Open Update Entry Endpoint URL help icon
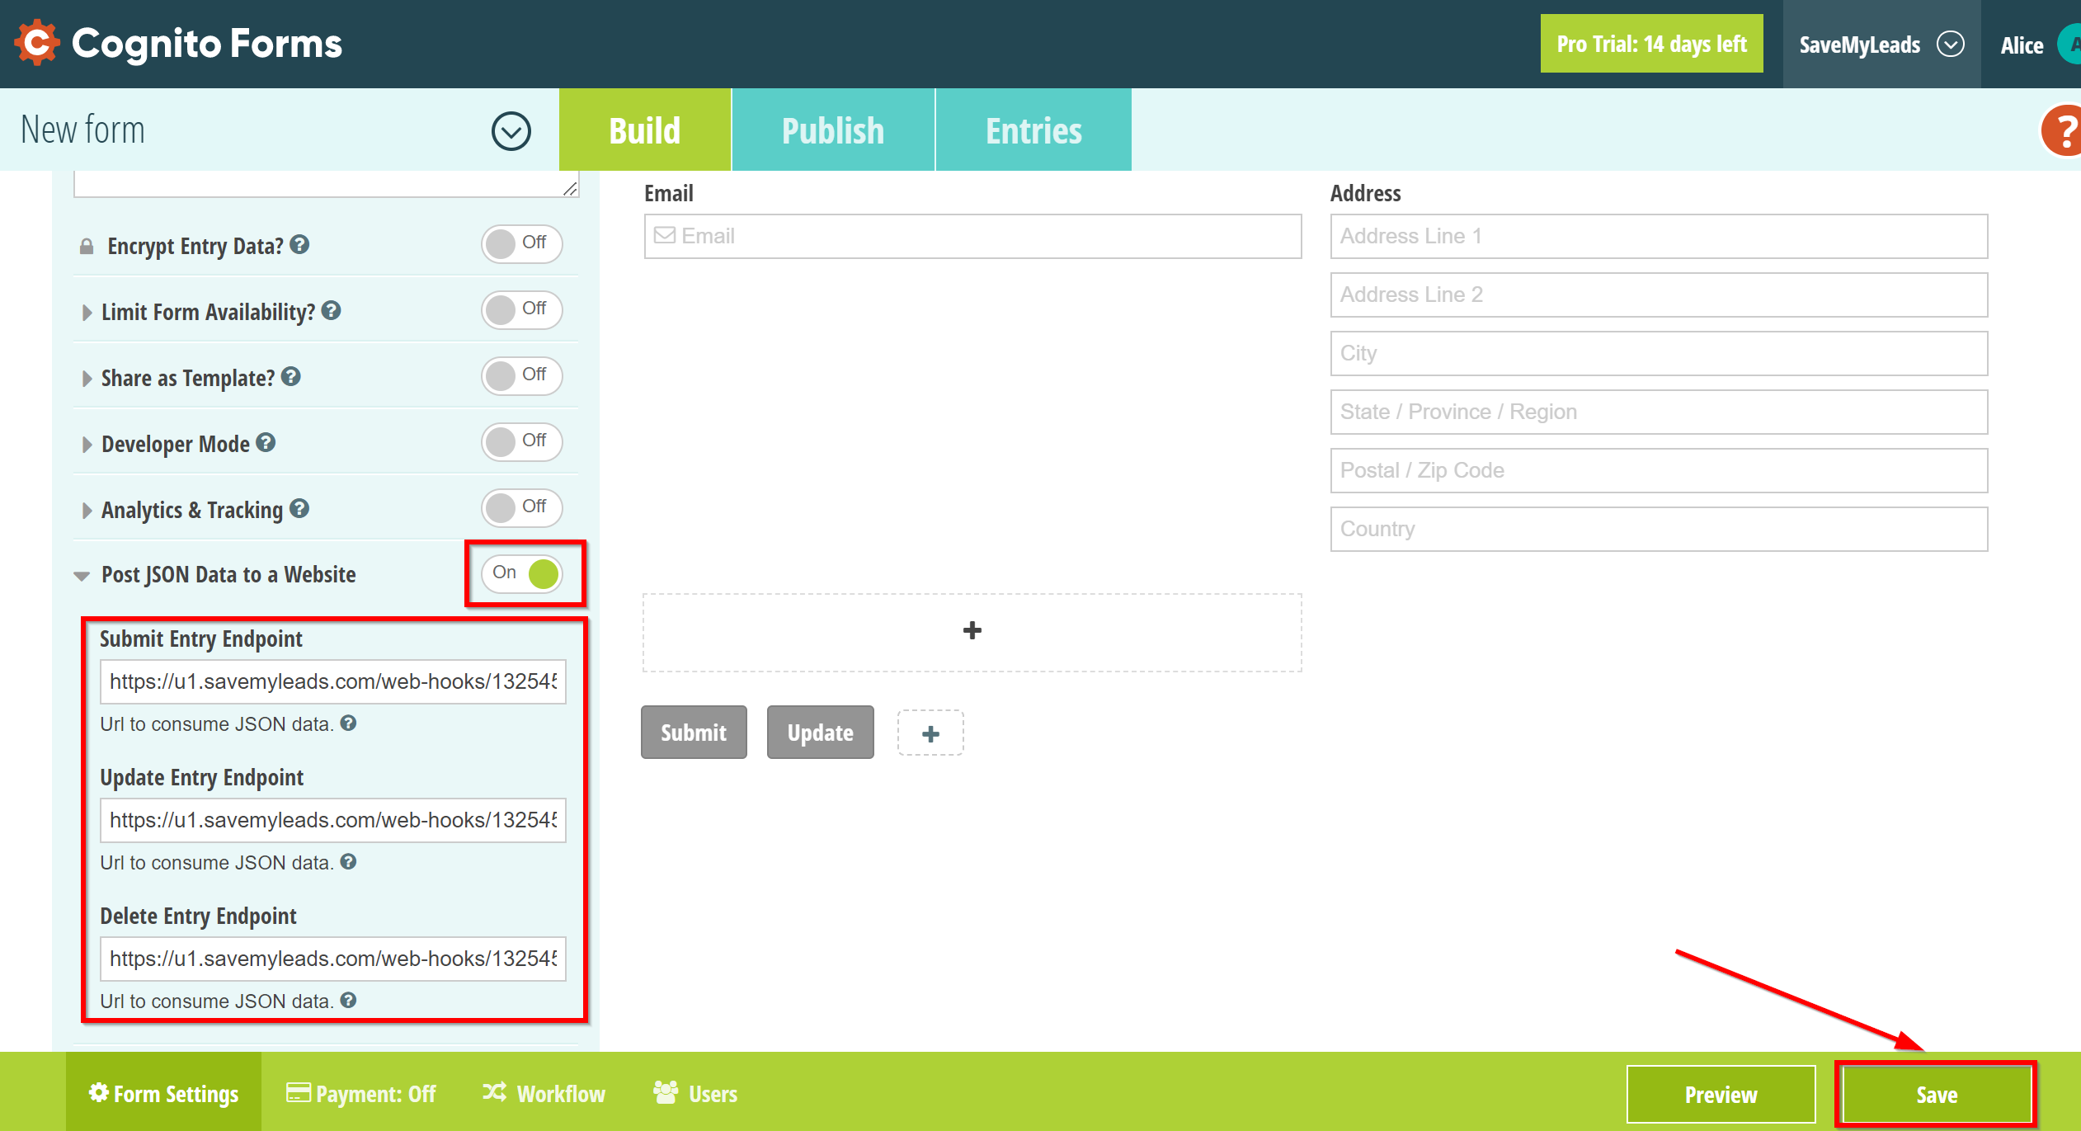This screenshot has height=1131, width=2081. [349, 861]
